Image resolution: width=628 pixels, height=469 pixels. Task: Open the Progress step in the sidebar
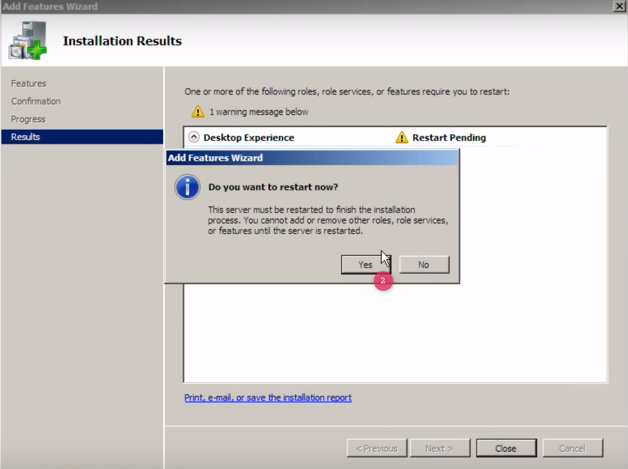click(28, 119)
